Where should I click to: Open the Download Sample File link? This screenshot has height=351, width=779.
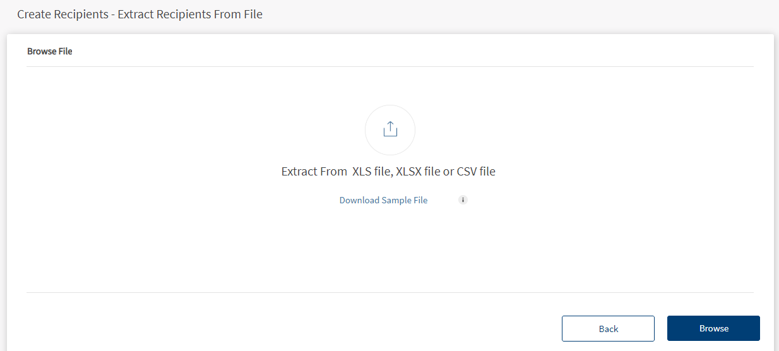pyautogui.click(x=383, y=200)
